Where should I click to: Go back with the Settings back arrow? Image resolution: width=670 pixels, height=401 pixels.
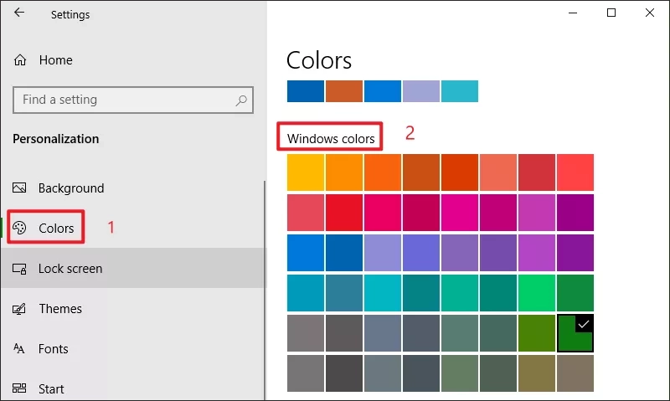tap(19, 13)
